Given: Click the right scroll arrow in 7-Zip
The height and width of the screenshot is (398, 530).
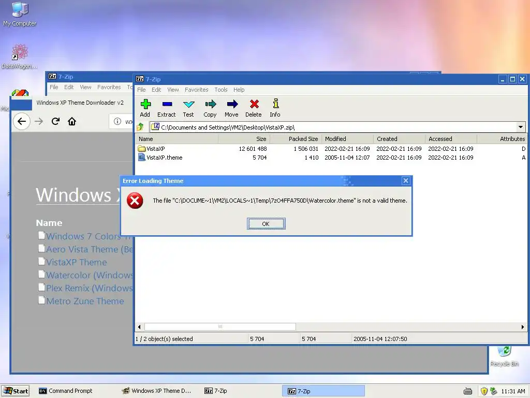Looking at the screenshot, I should tap(523, 327).
